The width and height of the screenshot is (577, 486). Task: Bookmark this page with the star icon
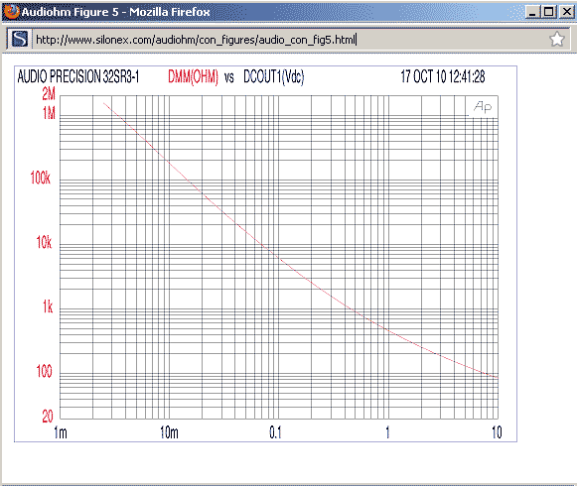tap(557, 39)
